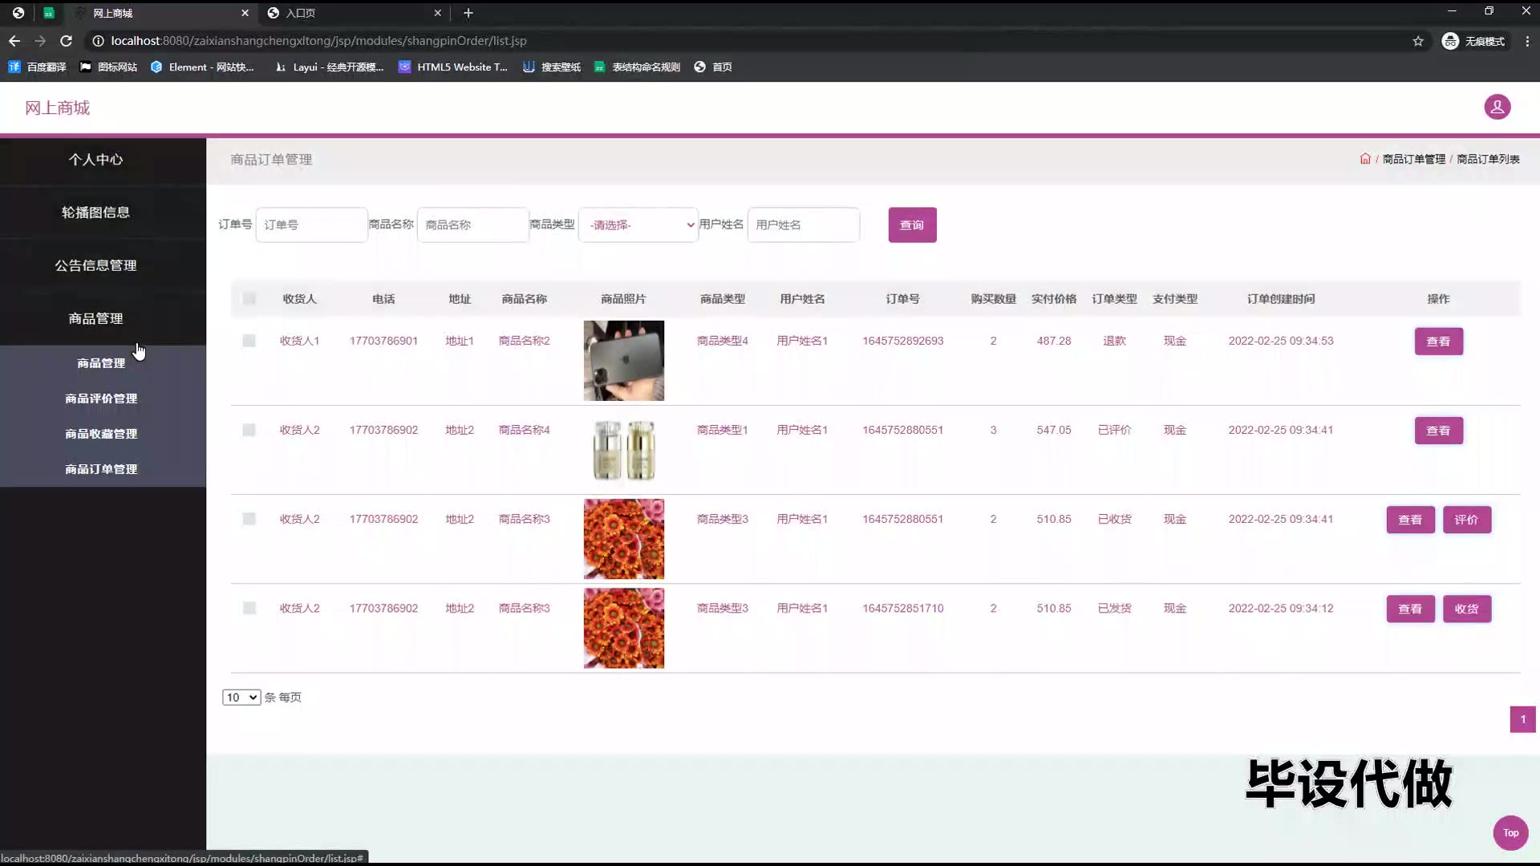This screenshot has height=866, width=1540.
Task: Click 收货 button on last order
Action: click(x=1466, y=609)
